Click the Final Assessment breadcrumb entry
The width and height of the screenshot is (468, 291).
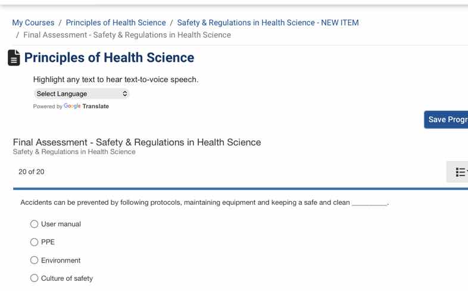[x=127, y=35]
